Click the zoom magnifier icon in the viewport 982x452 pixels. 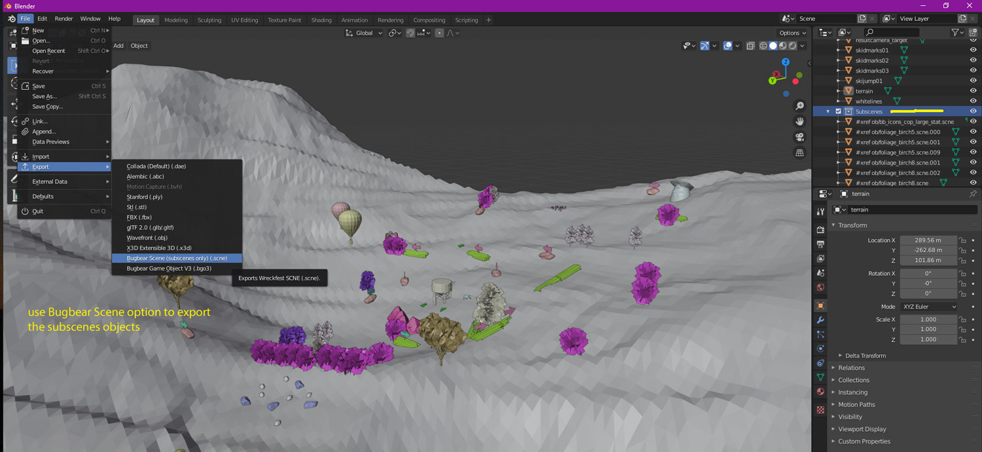point(799,106)
